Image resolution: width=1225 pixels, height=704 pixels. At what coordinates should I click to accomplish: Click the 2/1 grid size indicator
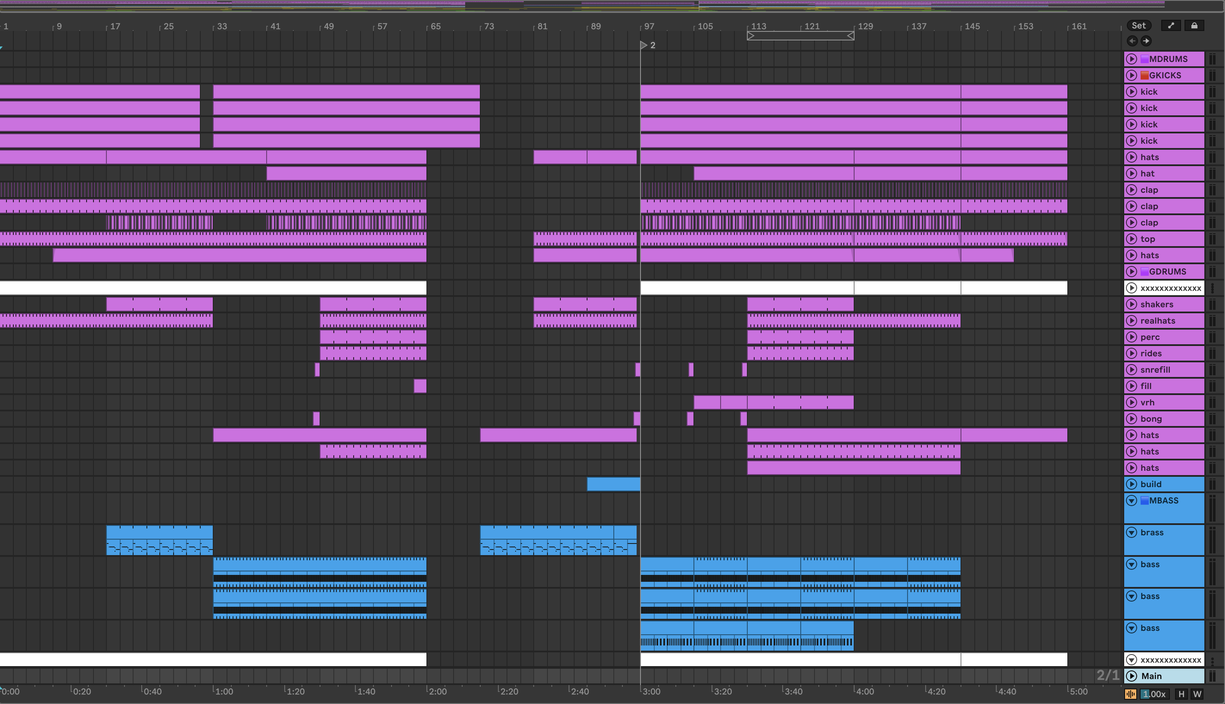pos(1108,676)
